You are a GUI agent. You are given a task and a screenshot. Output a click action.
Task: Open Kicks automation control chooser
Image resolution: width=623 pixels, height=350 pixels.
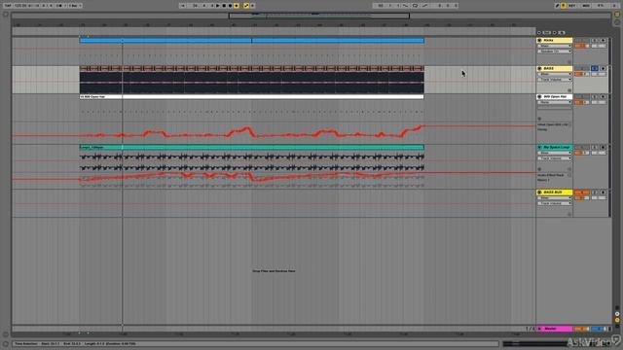555,52
